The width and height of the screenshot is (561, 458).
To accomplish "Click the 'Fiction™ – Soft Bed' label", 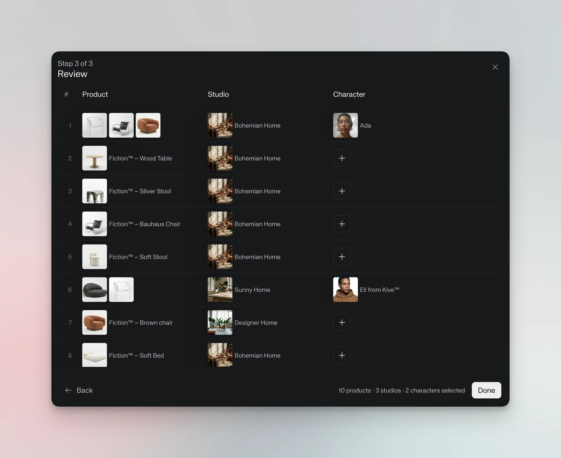I will click(x=136, y=355).
